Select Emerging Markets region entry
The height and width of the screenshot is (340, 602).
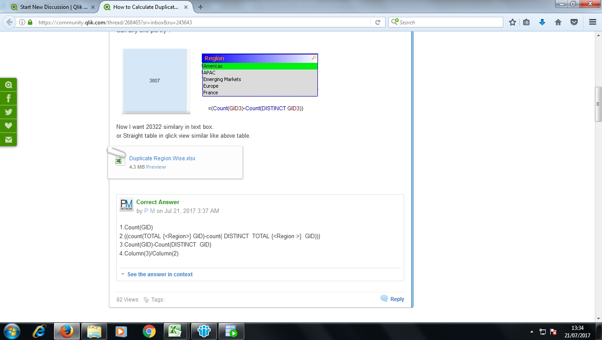click(x=260, y=79)
